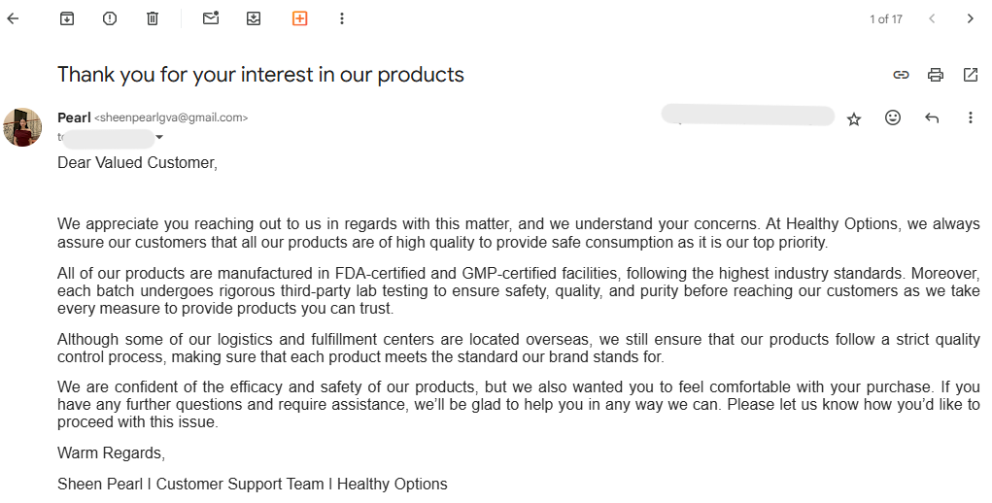Viewport: 992px width, 503px height.
Task: Print all with the printer icon
Action: 936,75
